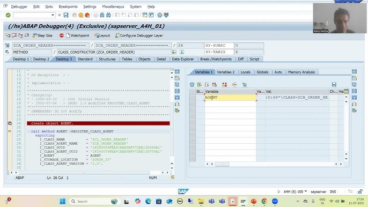Image resolution: width=368 pixels, height=207 pixels.
Task: Click the red stop breakpoint icon beside Watchpoint
Action: (62, 35)
